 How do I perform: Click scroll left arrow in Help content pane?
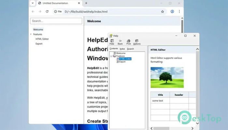coord(151,128)
